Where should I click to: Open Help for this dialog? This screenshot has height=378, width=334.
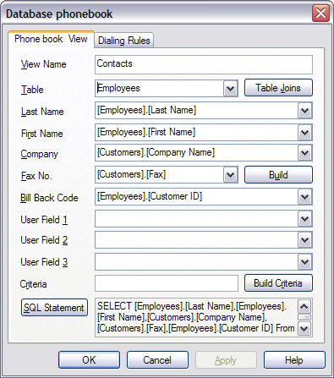(x=294, y=360)
